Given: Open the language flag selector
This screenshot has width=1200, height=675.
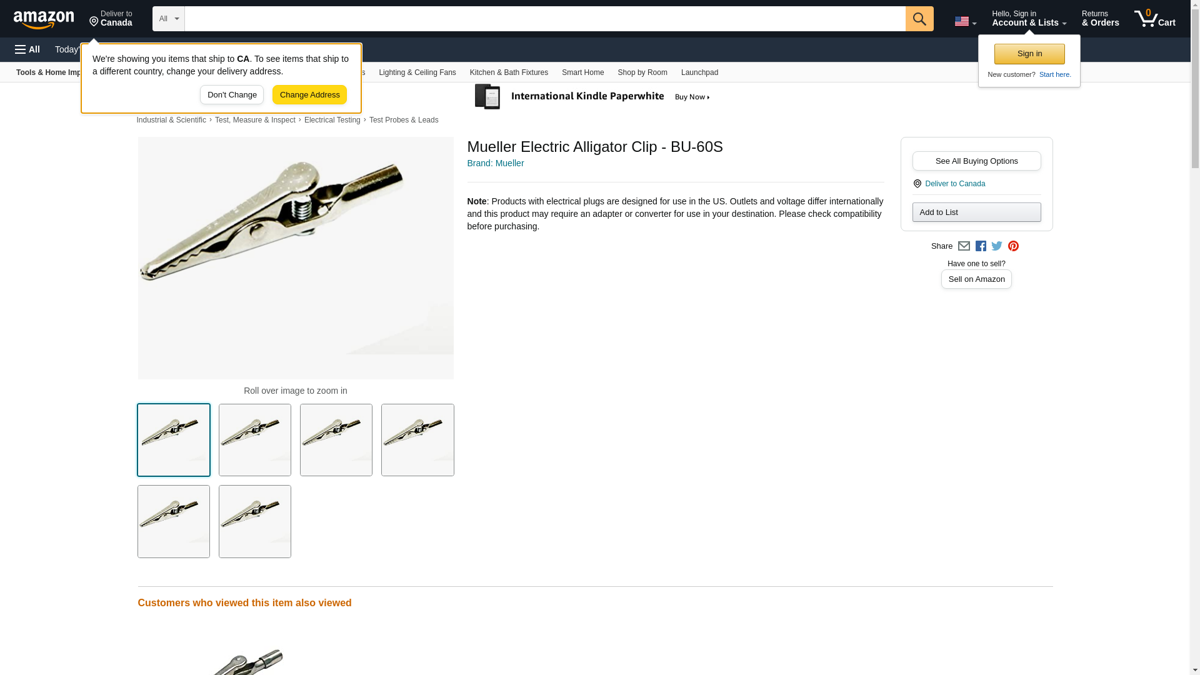Looking at the screenshot, I should 965,21.
